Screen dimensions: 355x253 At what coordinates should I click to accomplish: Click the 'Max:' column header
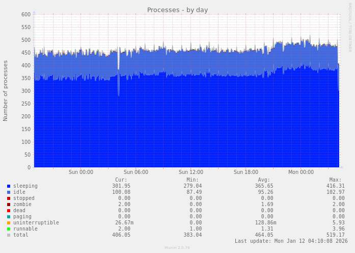pyautogui.click(x=335, y=180)
